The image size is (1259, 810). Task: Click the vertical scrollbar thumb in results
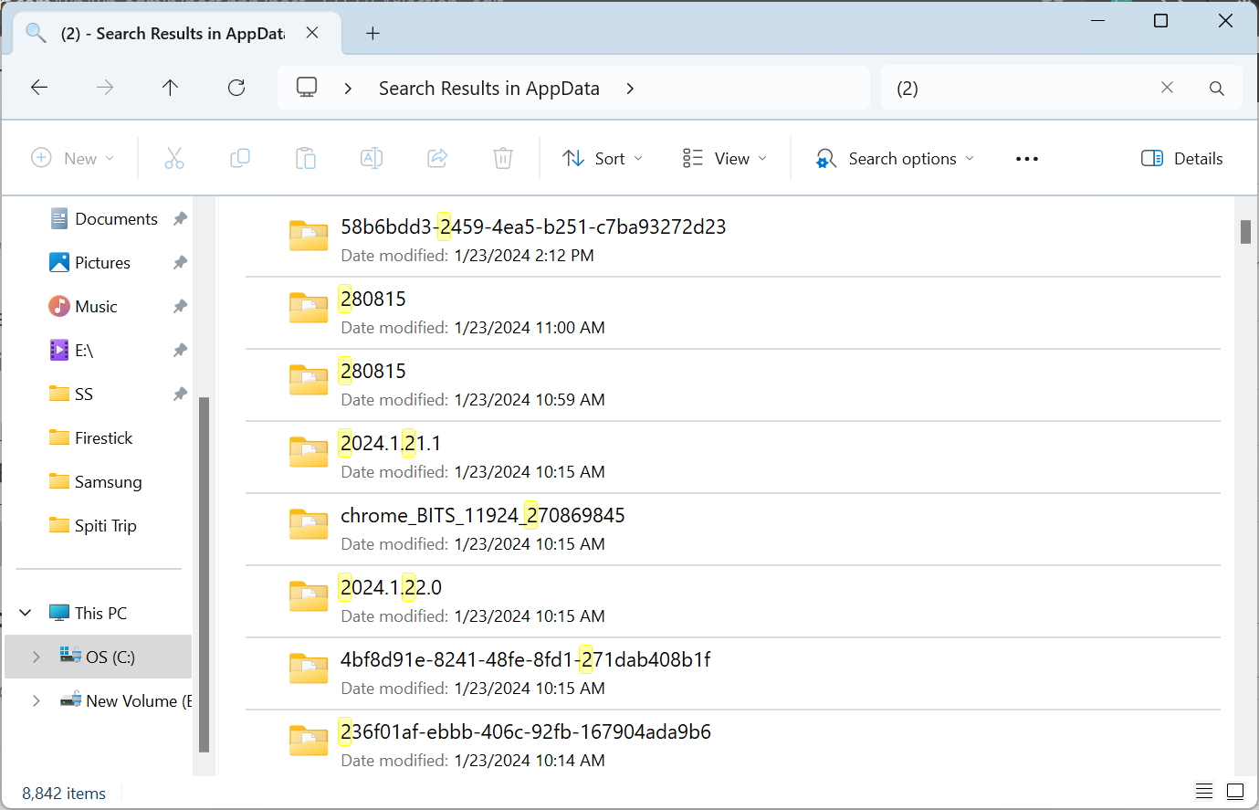coord(1245,232)
